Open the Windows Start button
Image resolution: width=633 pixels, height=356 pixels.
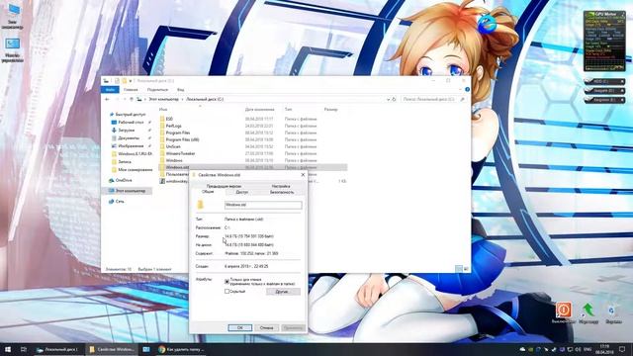[8, 349]
